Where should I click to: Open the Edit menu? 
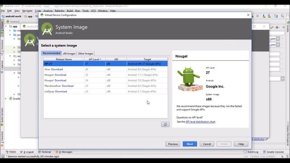pyautogui.click(x=10, y=11)
